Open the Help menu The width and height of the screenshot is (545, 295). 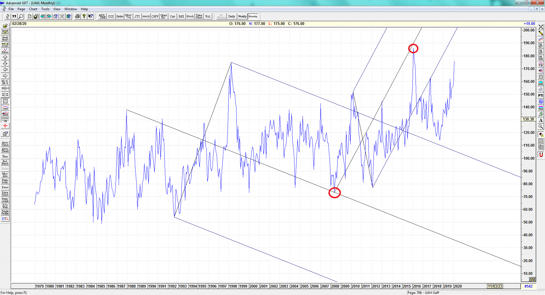tap(84, 9)
